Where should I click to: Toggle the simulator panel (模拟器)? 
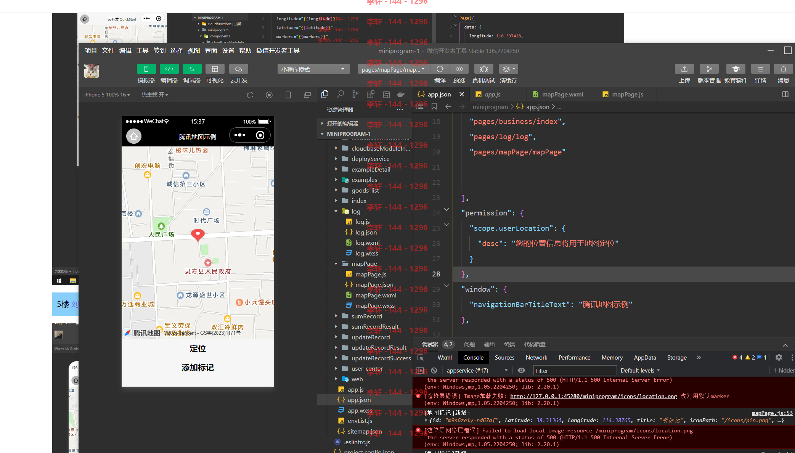[146, 69]
